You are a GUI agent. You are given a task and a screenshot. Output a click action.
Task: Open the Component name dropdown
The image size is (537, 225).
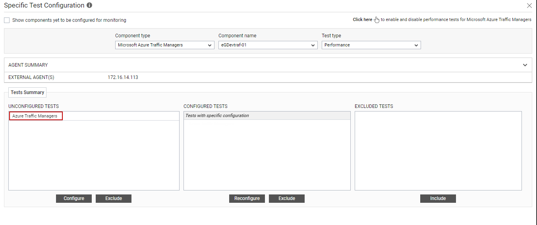point(268,45)
